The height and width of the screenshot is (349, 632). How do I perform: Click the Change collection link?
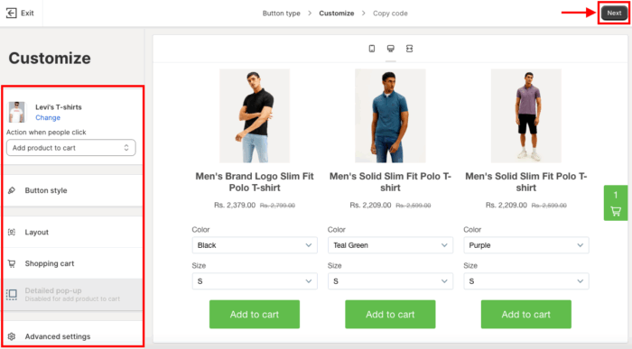tap(48, 117)
